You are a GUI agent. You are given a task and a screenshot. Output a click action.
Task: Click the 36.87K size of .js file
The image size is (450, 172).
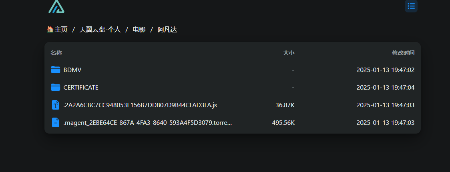click(x=285, y=105)
